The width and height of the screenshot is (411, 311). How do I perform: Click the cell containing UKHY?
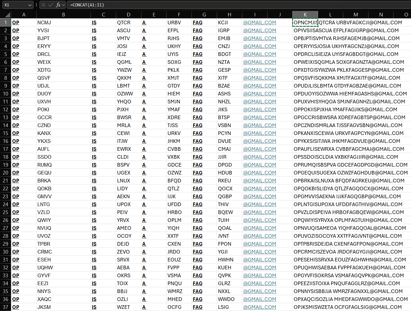point(179,46)
